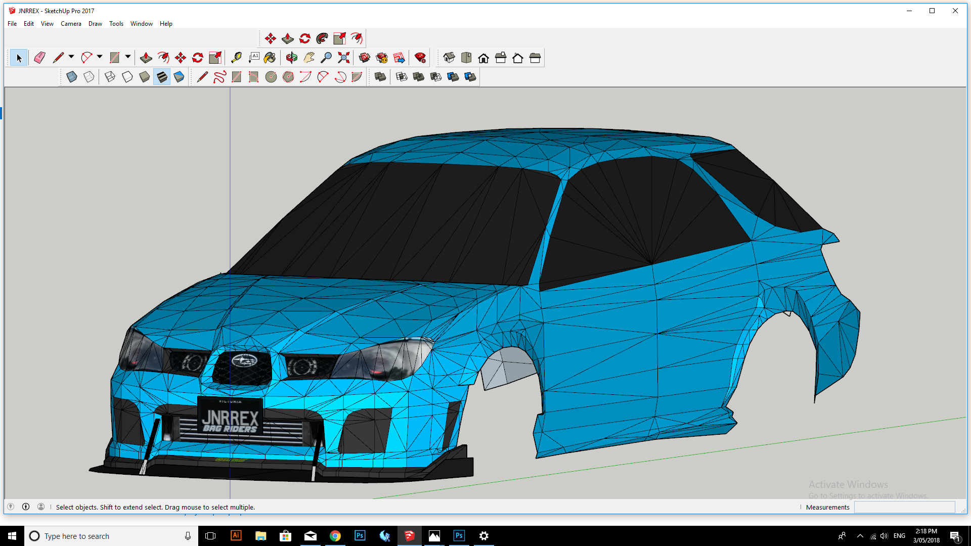Choose the Orbit tool
971x546 pixels.
291,57
